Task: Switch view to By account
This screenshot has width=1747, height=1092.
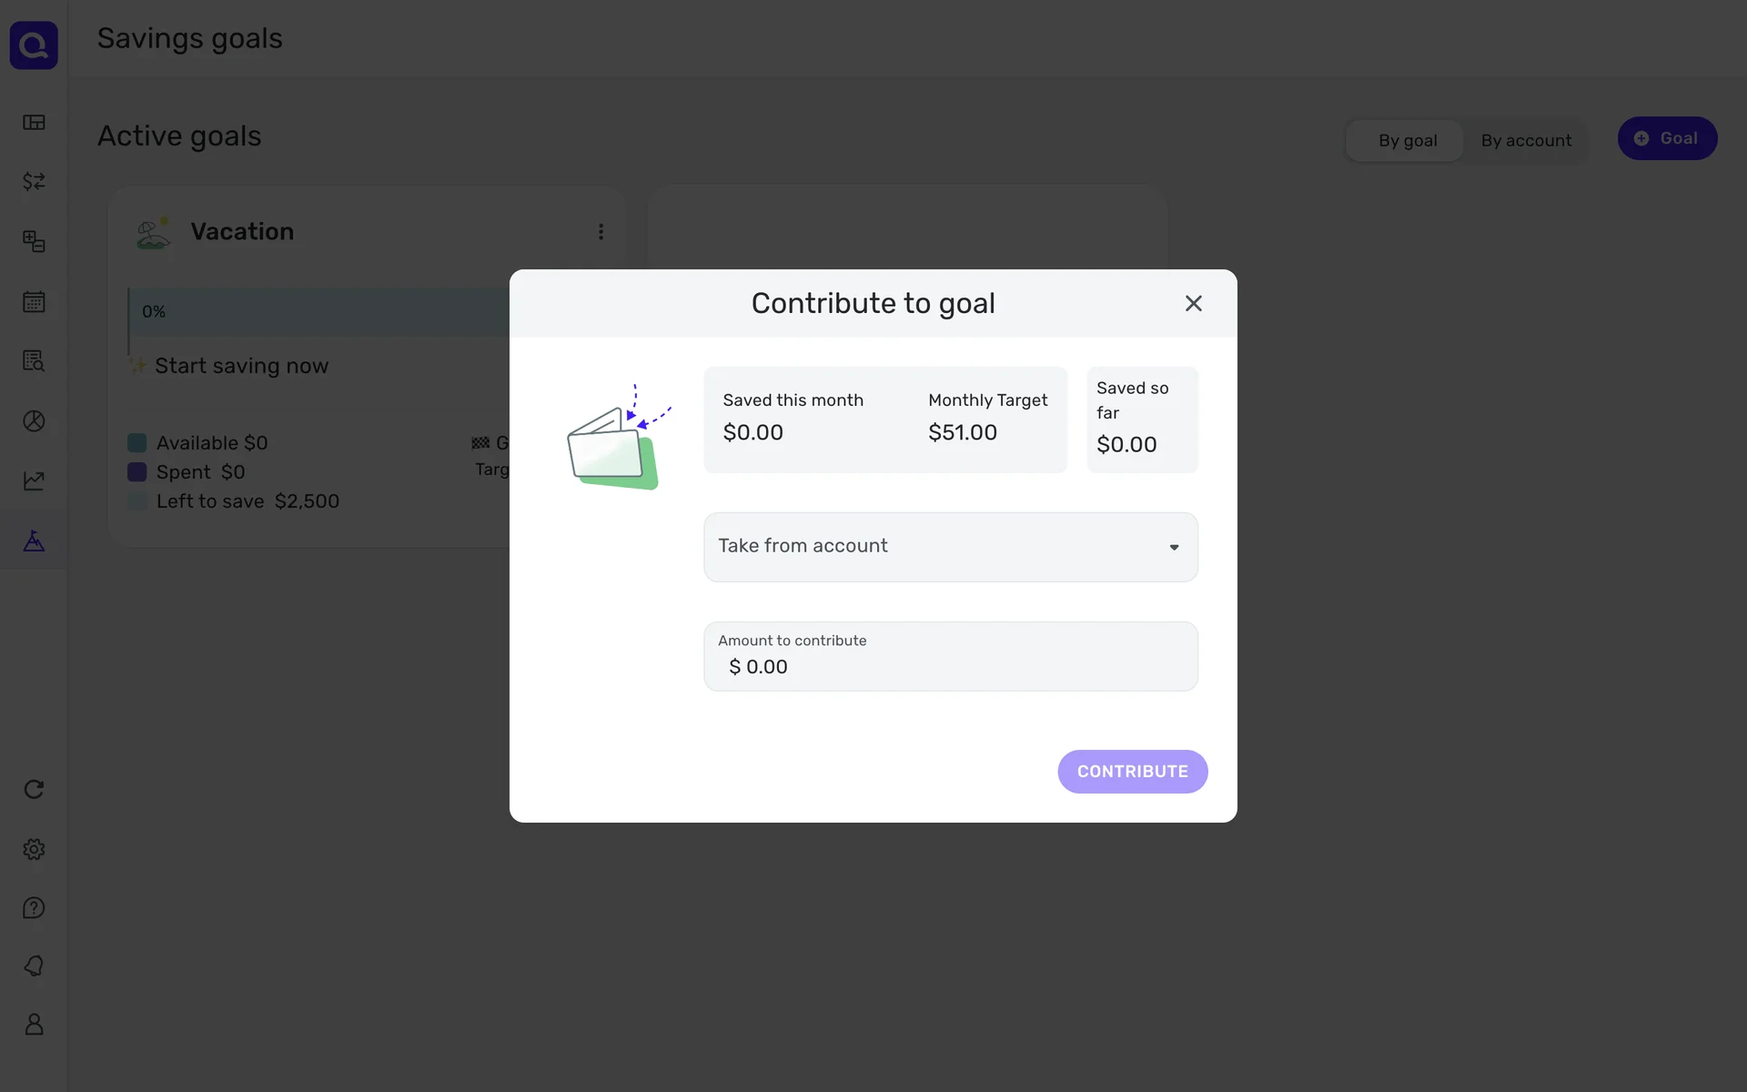Action: click(x=1526, y=140)
